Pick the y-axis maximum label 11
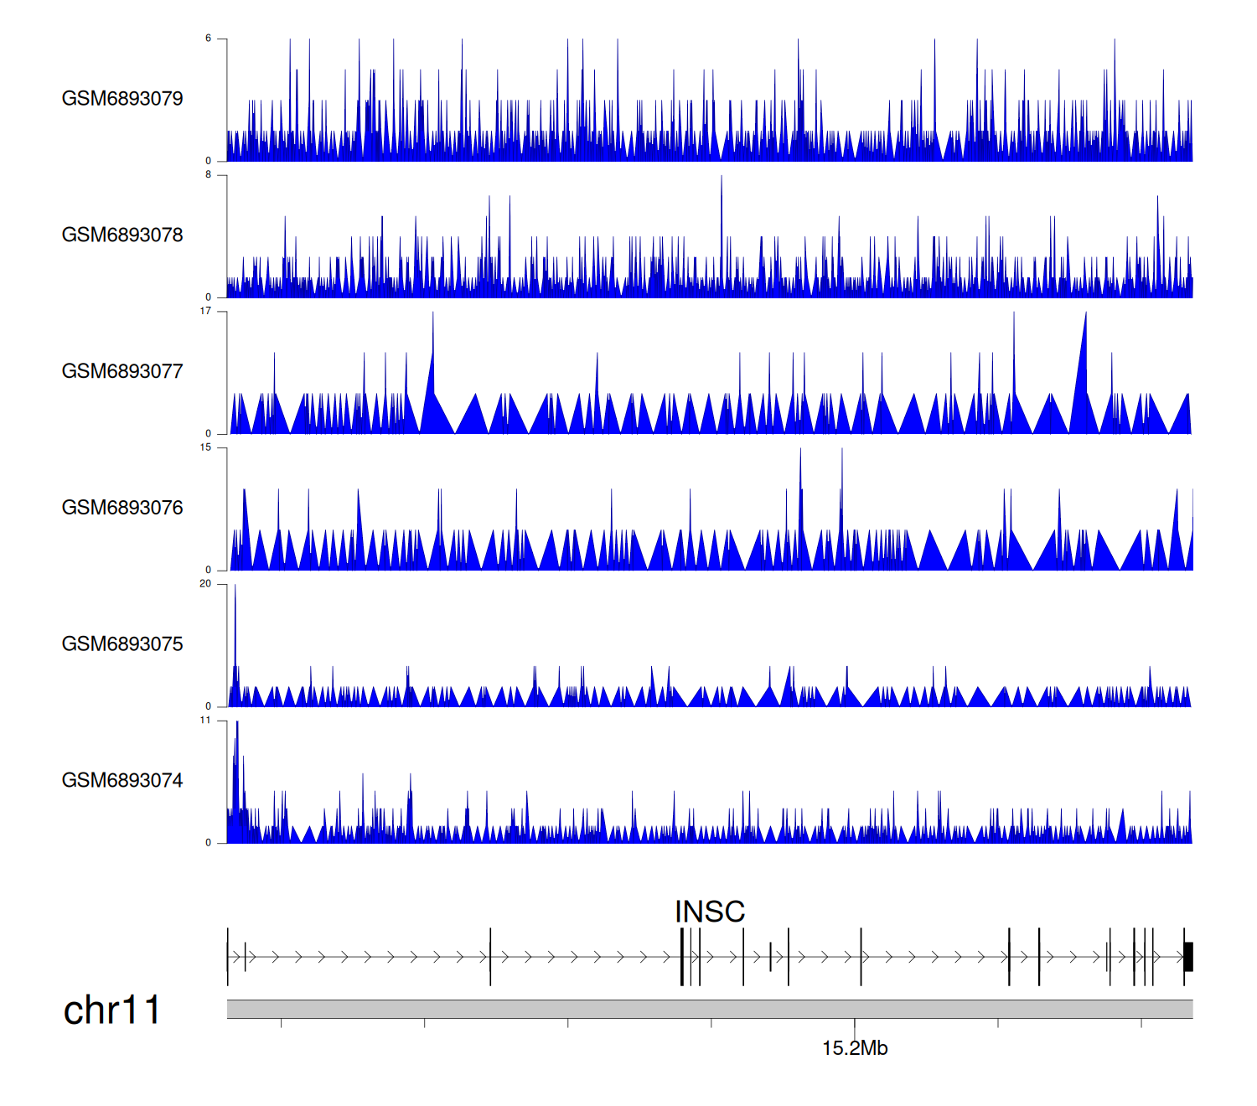This screenshot has height=1106, width=1257. coord(205,721)
